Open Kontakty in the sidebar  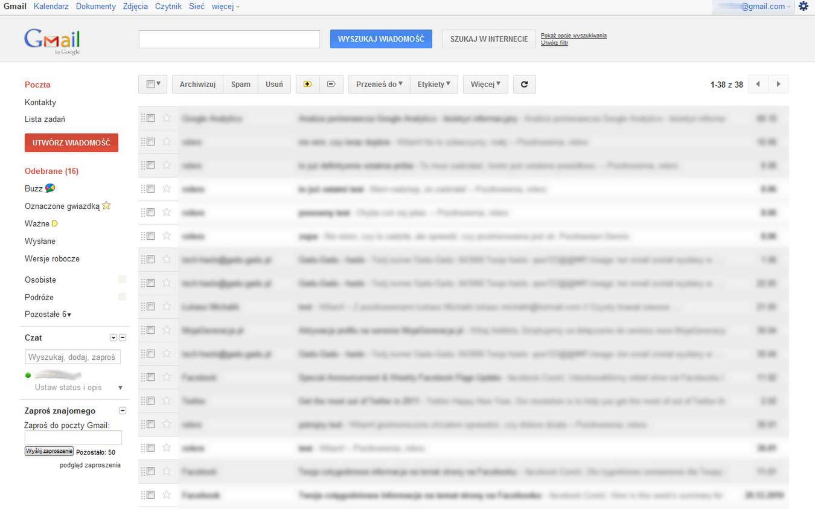[x=40, y=103]
